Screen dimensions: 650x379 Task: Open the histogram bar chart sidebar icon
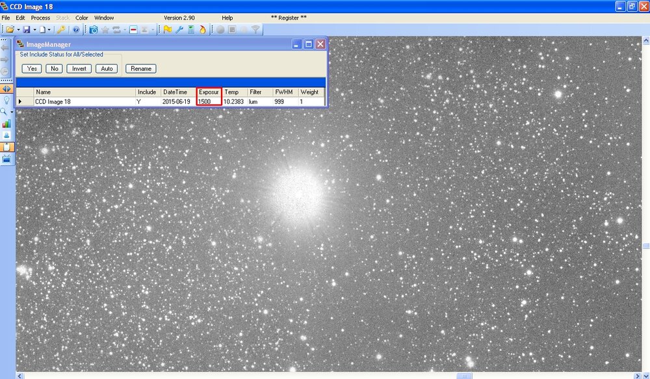coord(6,124)
